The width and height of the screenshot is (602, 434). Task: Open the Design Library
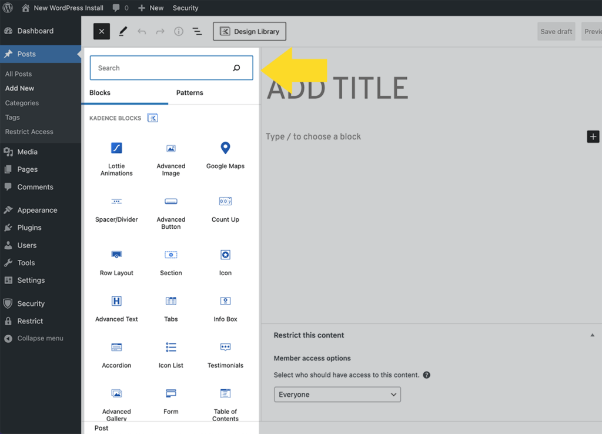249,32
